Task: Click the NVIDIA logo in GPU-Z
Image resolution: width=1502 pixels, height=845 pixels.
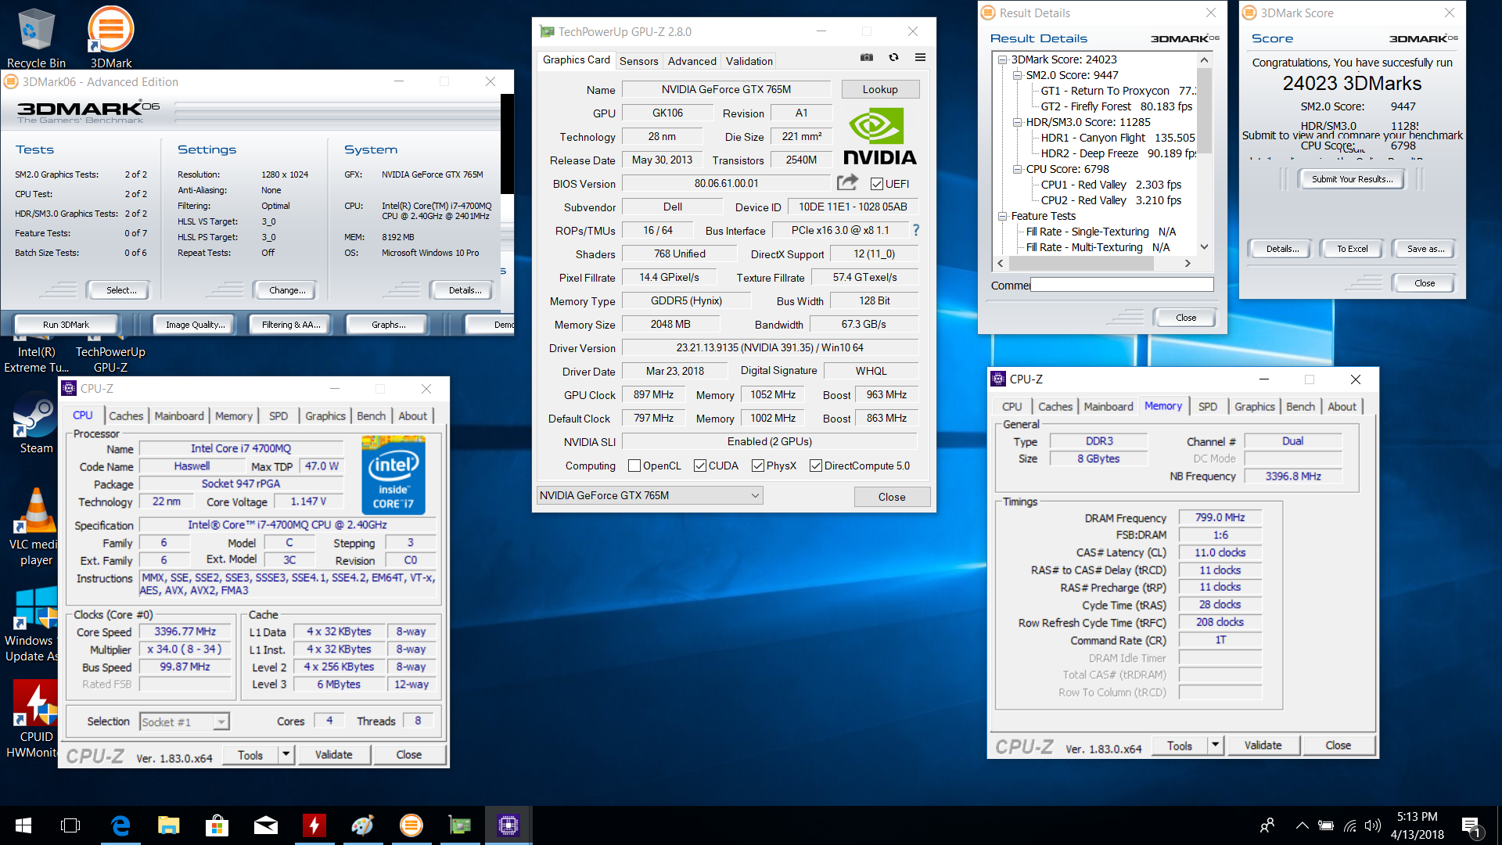Action: (x=879, y=137)
